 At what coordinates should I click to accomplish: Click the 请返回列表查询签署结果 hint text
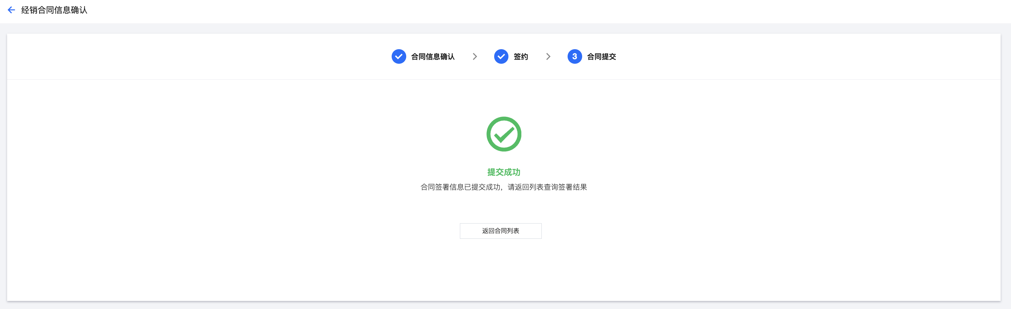[x=547, y=187]
